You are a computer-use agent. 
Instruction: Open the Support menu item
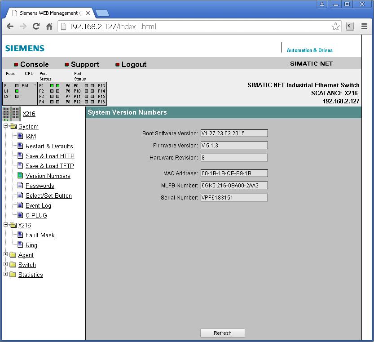(x=85, y=64)
